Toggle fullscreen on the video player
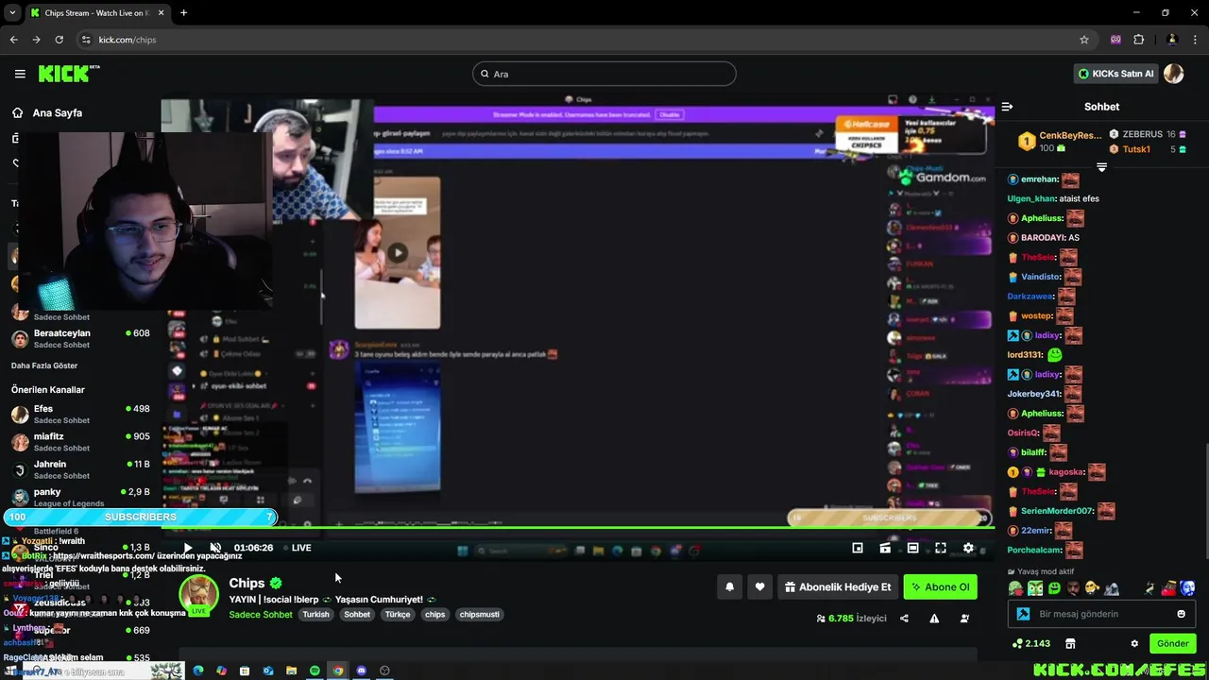This screenshot has width=1209, height=680. click(x=941, y=548)
